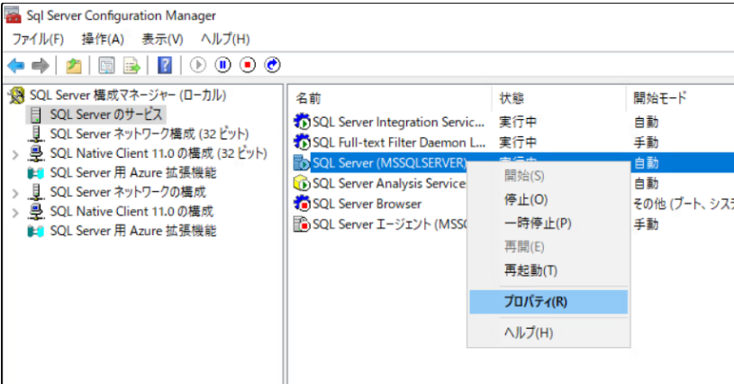Click the Properties toolbar icon

[107, 66]
